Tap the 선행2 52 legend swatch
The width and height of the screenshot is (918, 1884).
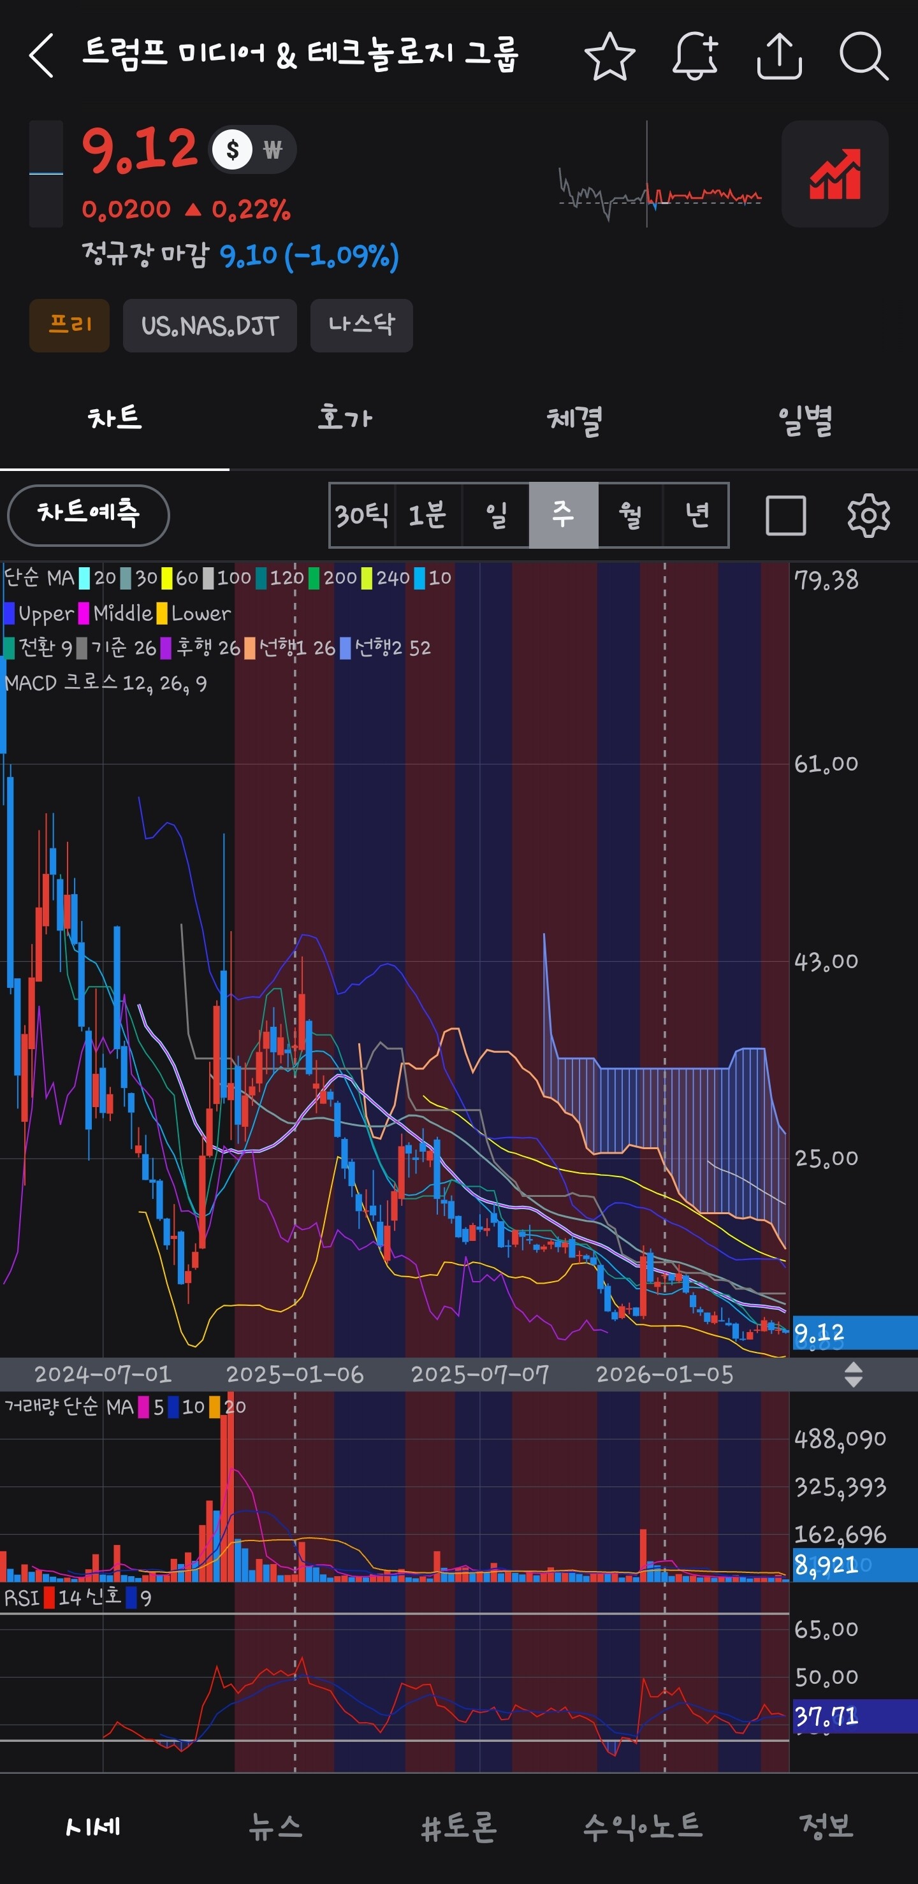click(x=346, y=648)
